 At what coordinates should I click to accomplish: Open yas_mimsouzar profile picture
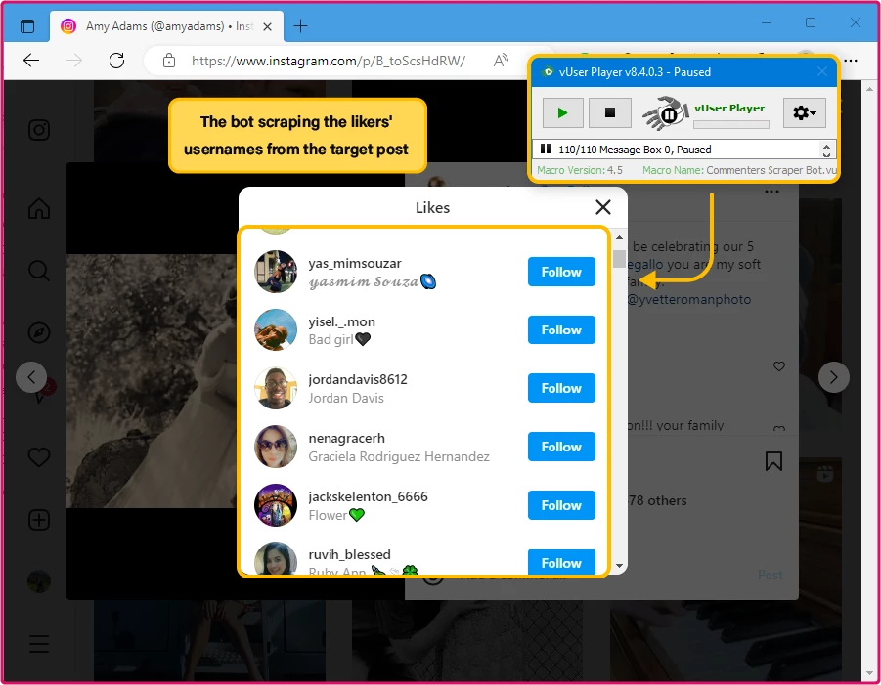point(276,272)
